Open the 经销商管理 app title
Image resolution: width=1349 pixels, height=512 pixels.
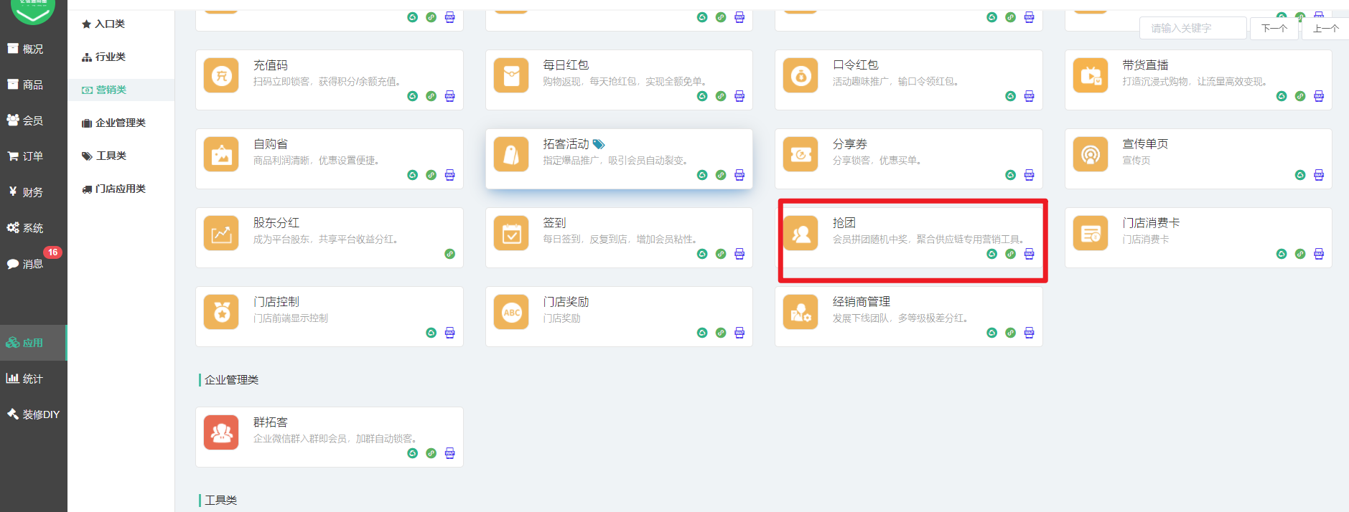[x=862, y=302]
